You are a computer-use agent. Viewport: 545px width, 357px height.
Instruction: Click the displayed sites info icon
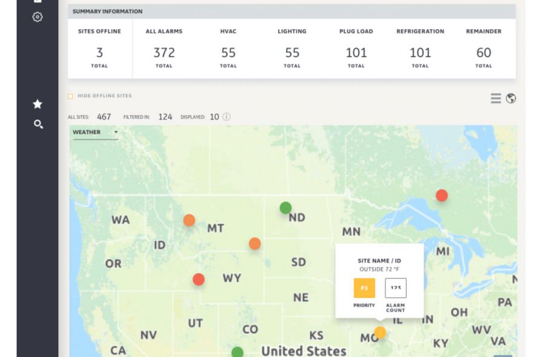pos(226,117)
